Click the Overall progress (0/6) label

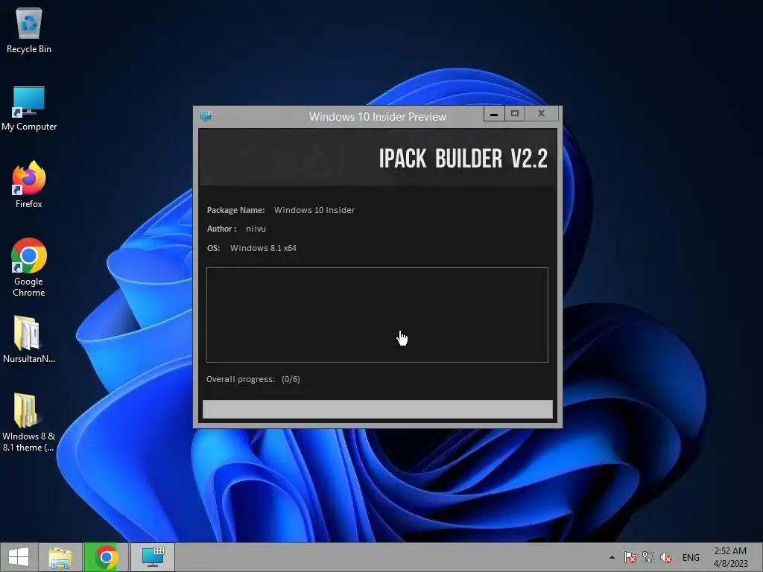coord(253,379)
